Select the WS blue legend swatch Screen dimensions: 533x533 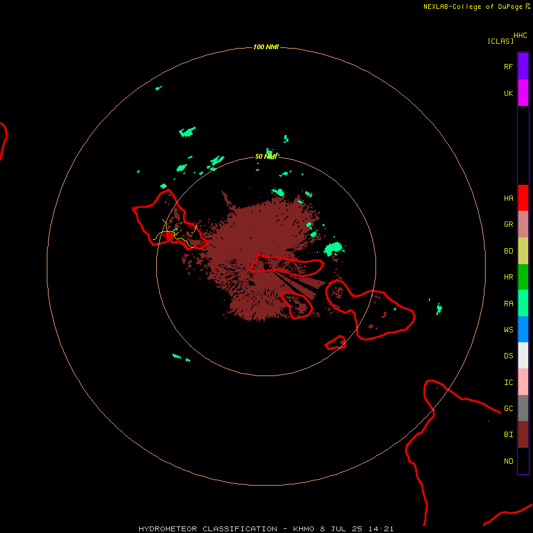coord(523,329)
